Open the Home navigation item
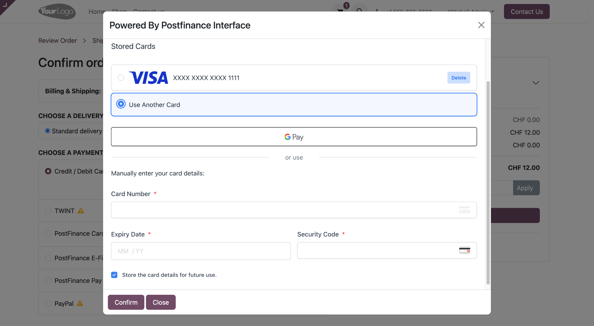594x326 pixels. tap(97, 11)
